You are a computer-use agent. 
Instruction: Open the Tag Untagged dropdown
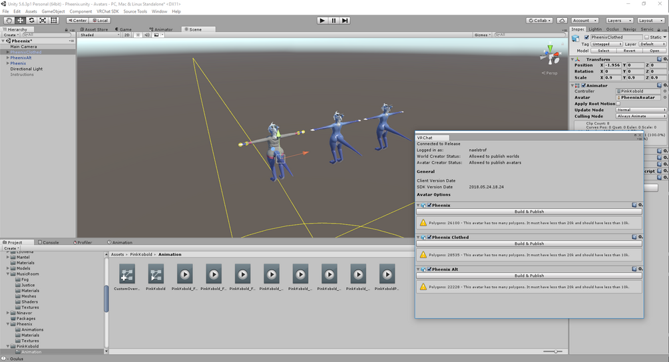606,44
